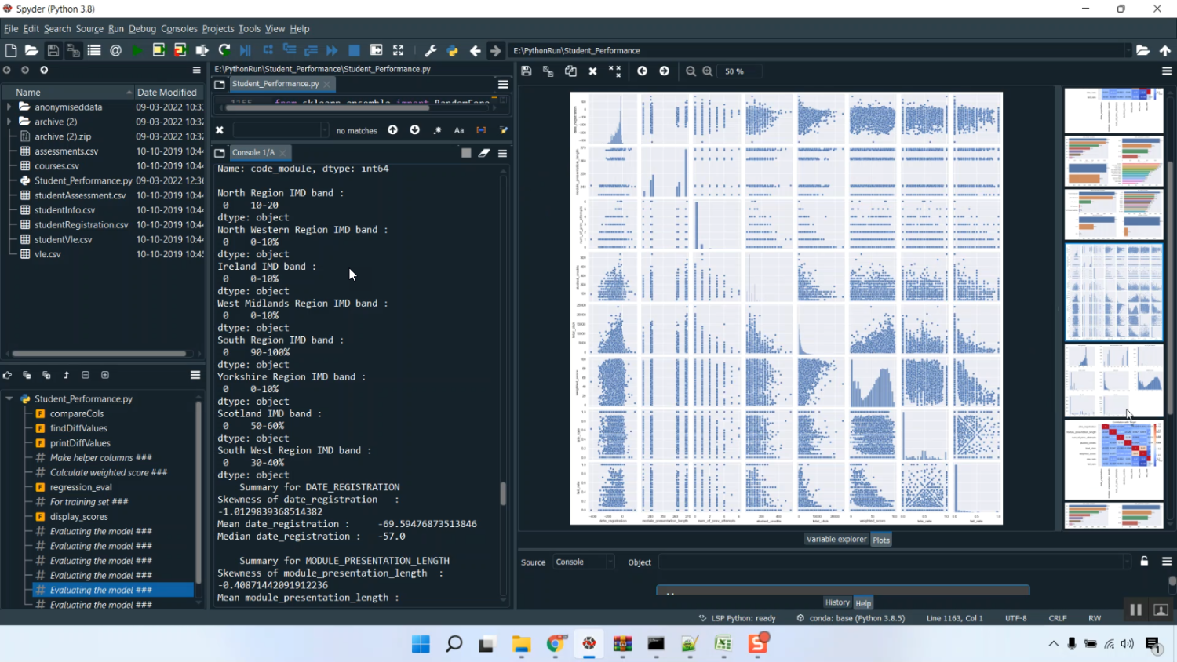
Task: Switch to Variable explorer tab
Action: click(836, 540)
